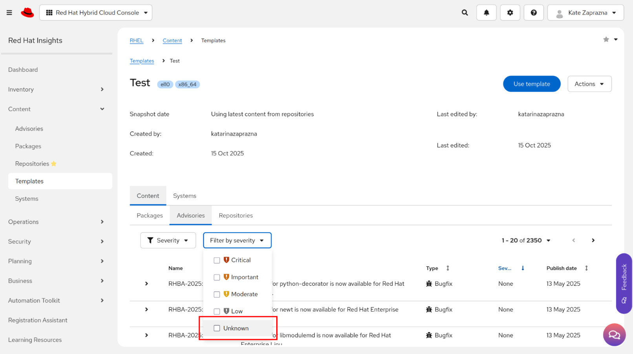The image size is (633, 354).
Task: Expand the first RHBA-2025 advisory row
Action: 146,283
